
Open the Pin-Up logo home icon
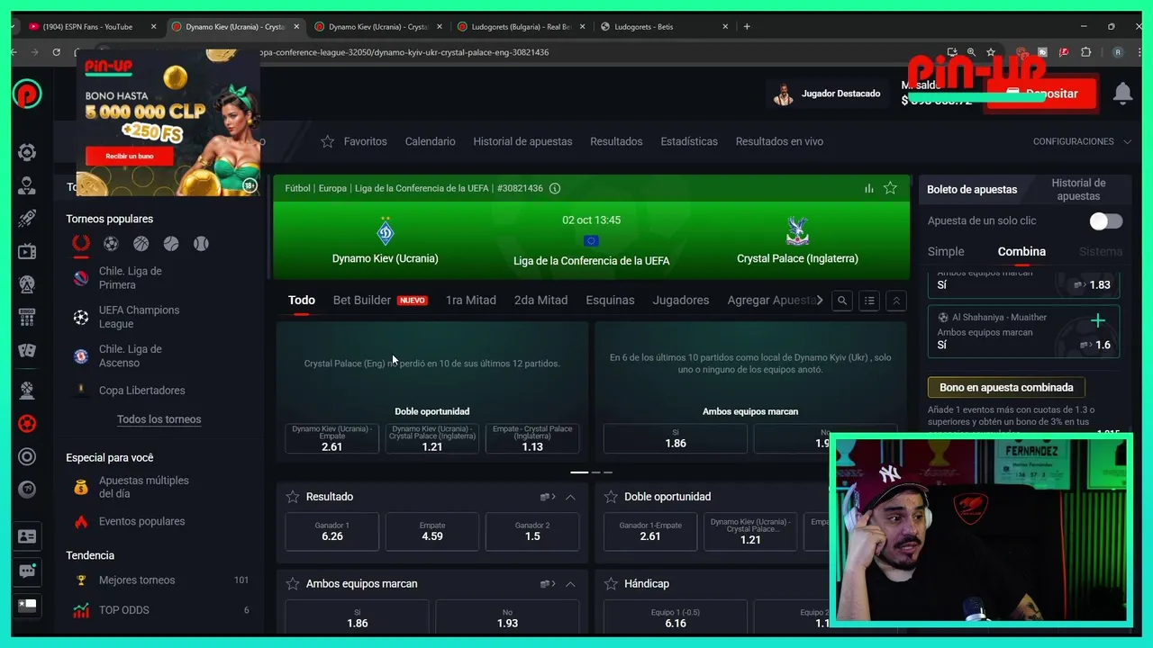click(27, 94)
